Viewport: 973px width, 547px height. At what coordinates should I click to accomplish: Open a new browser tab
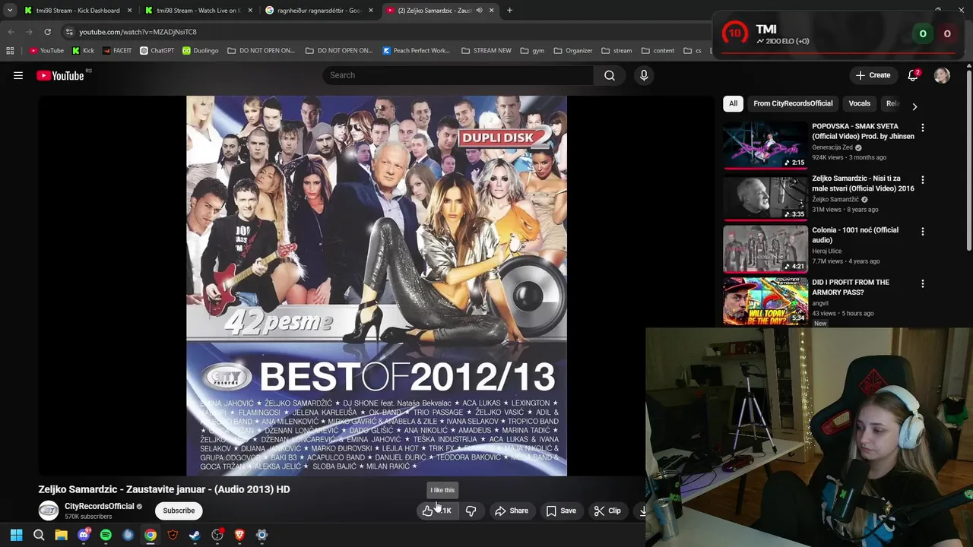click(x=509, y=11)
